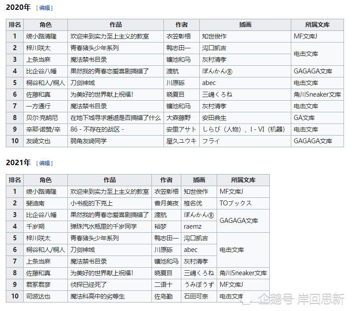Click the 作品 header in the 2020 table

[116, 25]
